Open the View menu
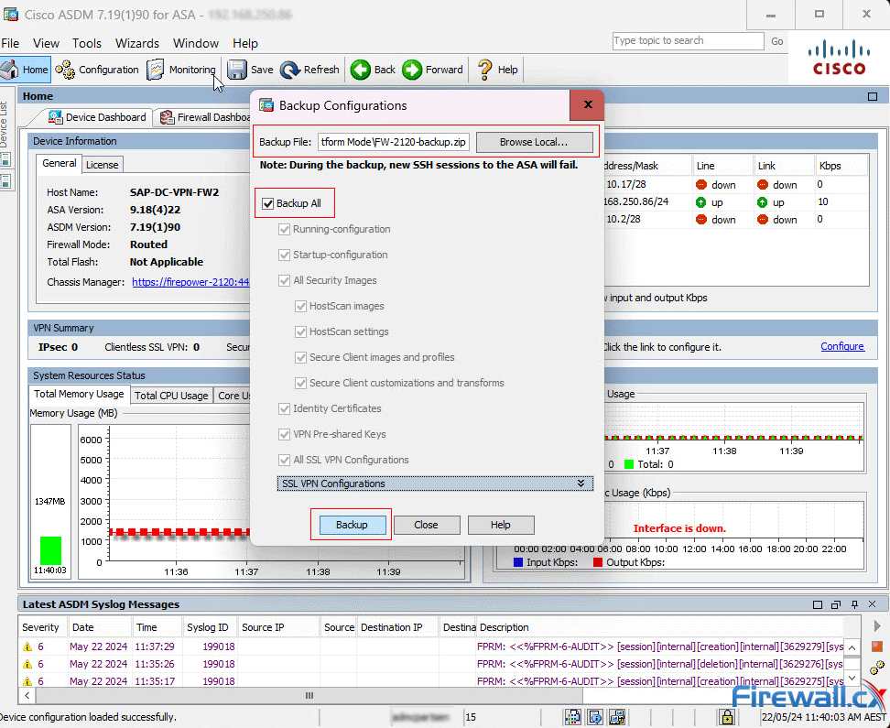 [x=46, y=43]
